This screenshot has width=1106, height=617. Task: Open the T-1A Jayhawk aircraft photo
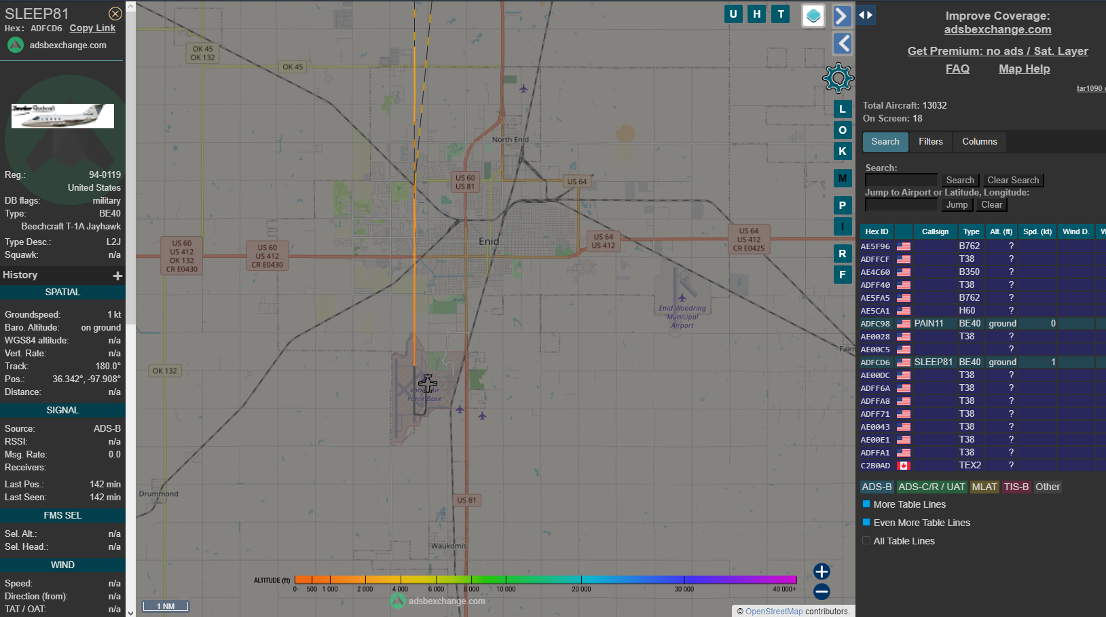62,116
